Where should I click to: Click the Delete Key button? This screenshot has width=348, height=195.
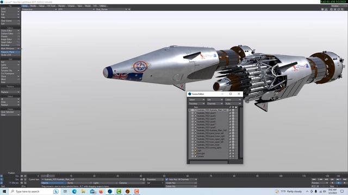[181, 186]
